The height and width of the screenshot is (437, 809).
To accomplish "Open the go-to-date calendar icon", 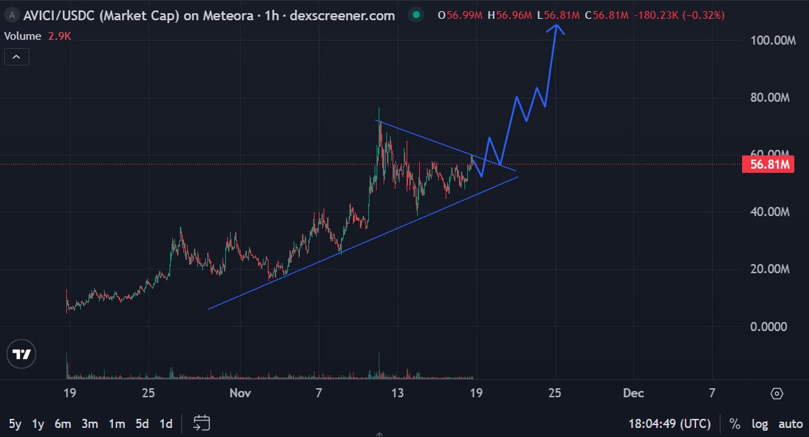I will click(x=202, y=423).
